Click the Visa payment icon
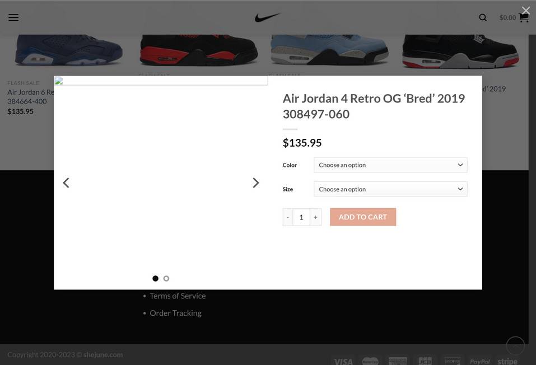The width and height of the screenshot is (536, 365). pos(343,361)
